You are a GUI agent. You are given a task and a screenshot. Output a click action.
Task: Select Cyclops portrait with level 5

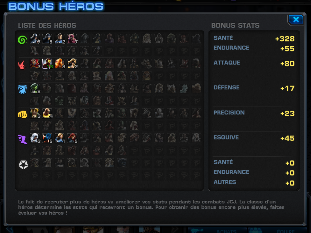pyautogui.click(x=47, y=39)
